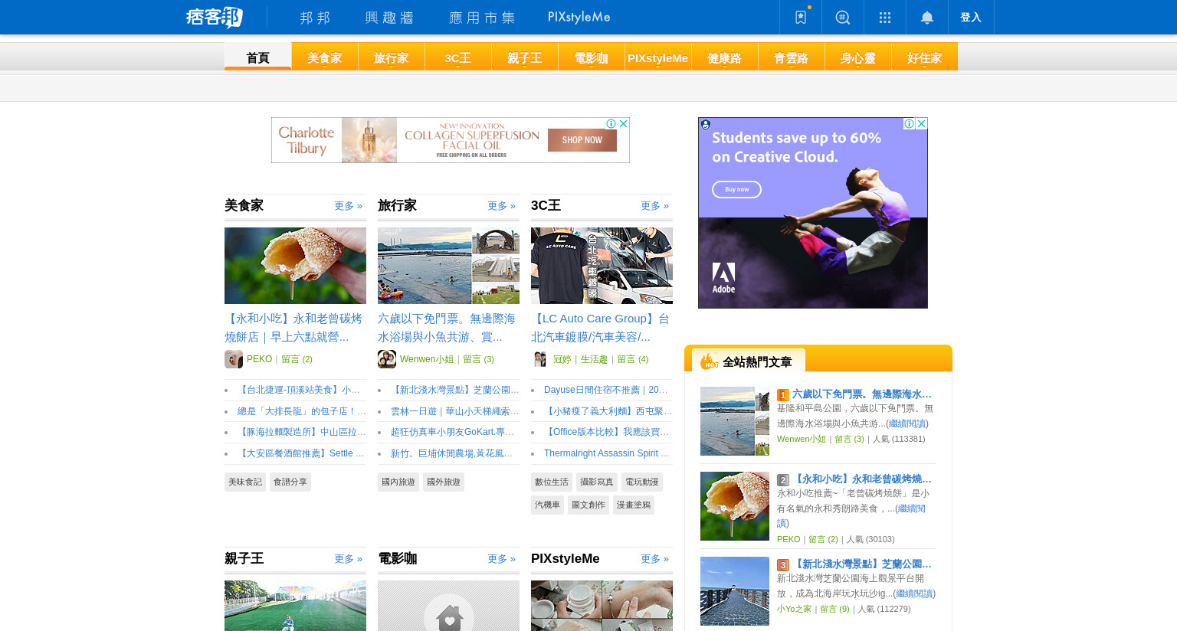The width and height of the screenshot is (1177, 631).
Task: Open 興趣牆 in the top navigation
Action: [389, 17]
